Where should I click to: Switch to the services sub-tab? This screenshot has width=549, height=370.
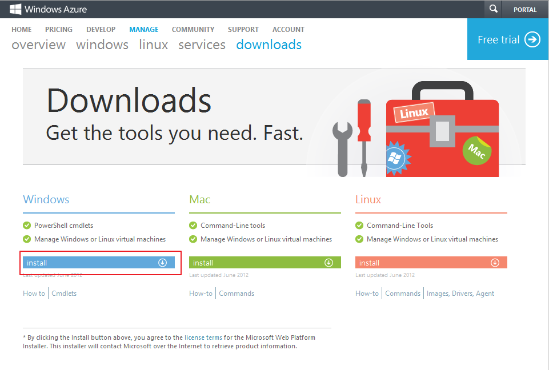tap(202, 45)
